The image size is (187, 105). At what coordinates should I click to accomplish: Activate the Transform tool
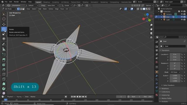pos(4,39)
